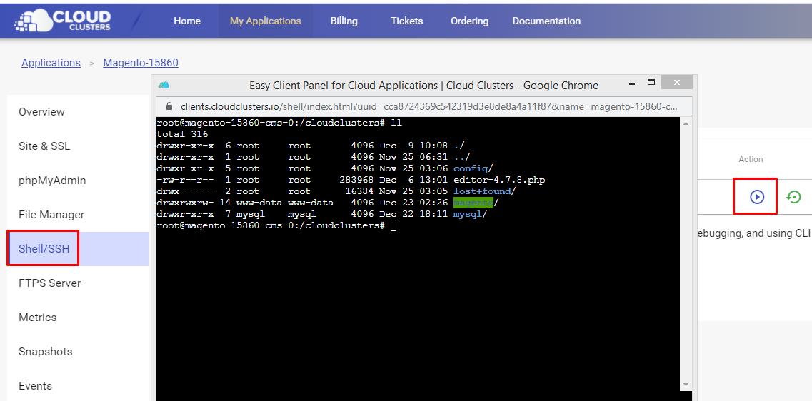Open the Home menu item
812x401 pixels.
[x=187, y=21]
